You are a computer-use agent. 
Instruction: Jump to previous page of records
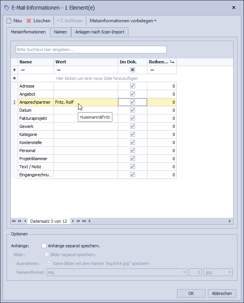19,221
